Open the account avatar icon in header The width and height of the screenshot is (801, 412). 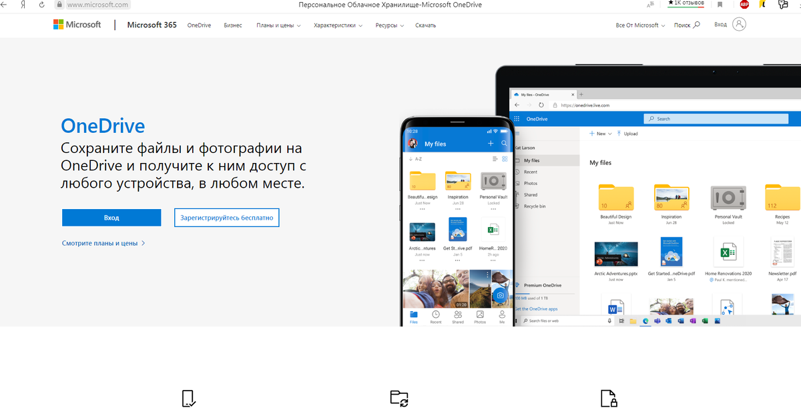click(x=739, y=24)
